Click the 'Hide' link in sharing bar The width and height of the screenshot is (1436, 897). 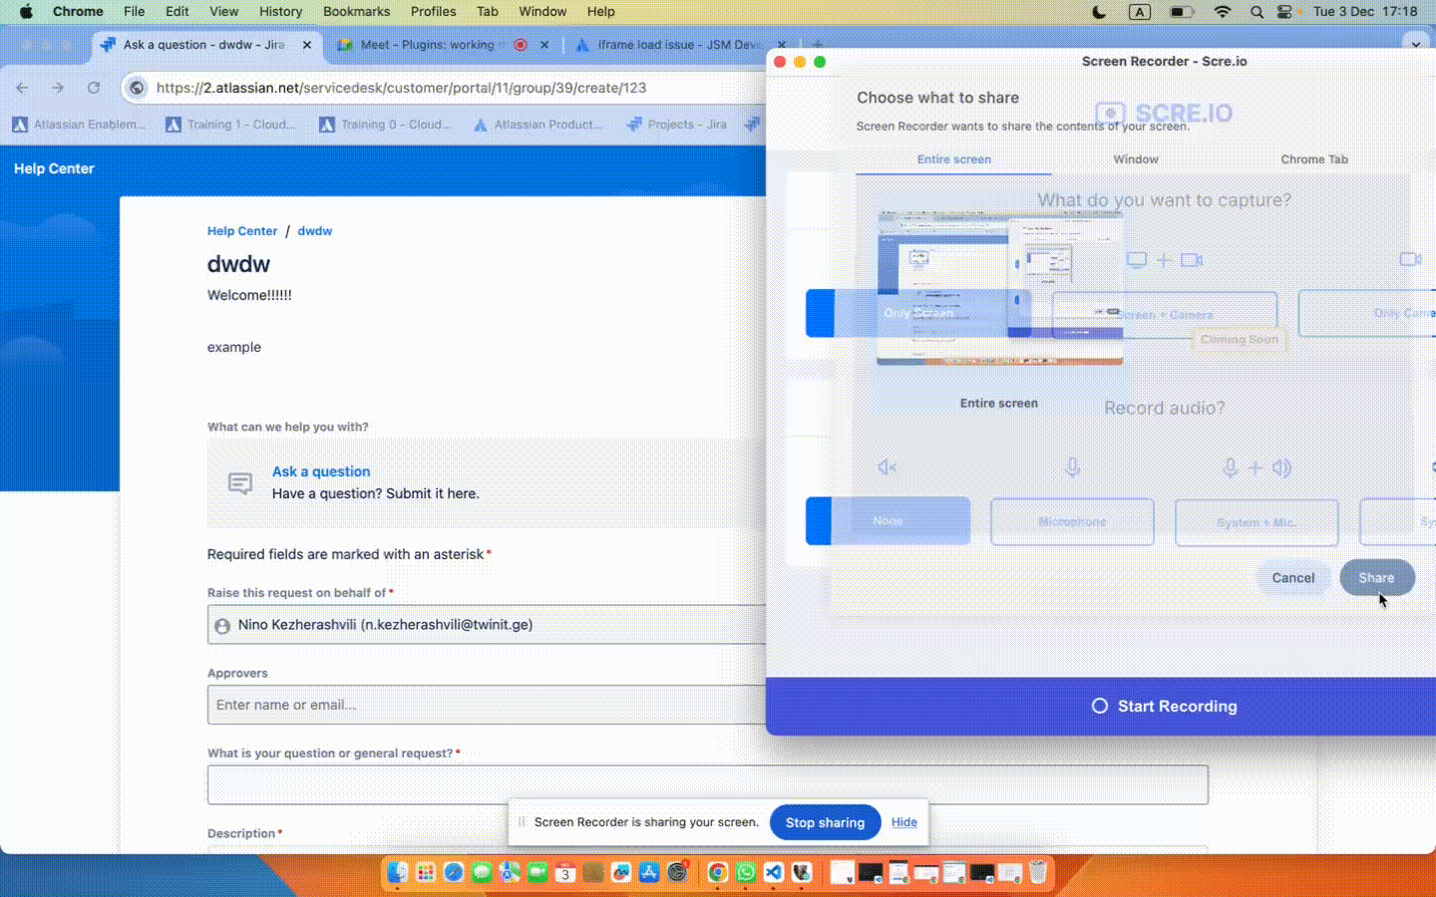tap(904, 822)
